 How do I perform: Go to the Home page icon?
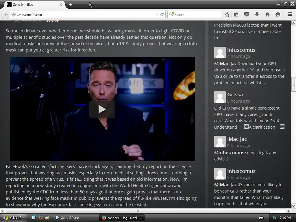[267, 14]
